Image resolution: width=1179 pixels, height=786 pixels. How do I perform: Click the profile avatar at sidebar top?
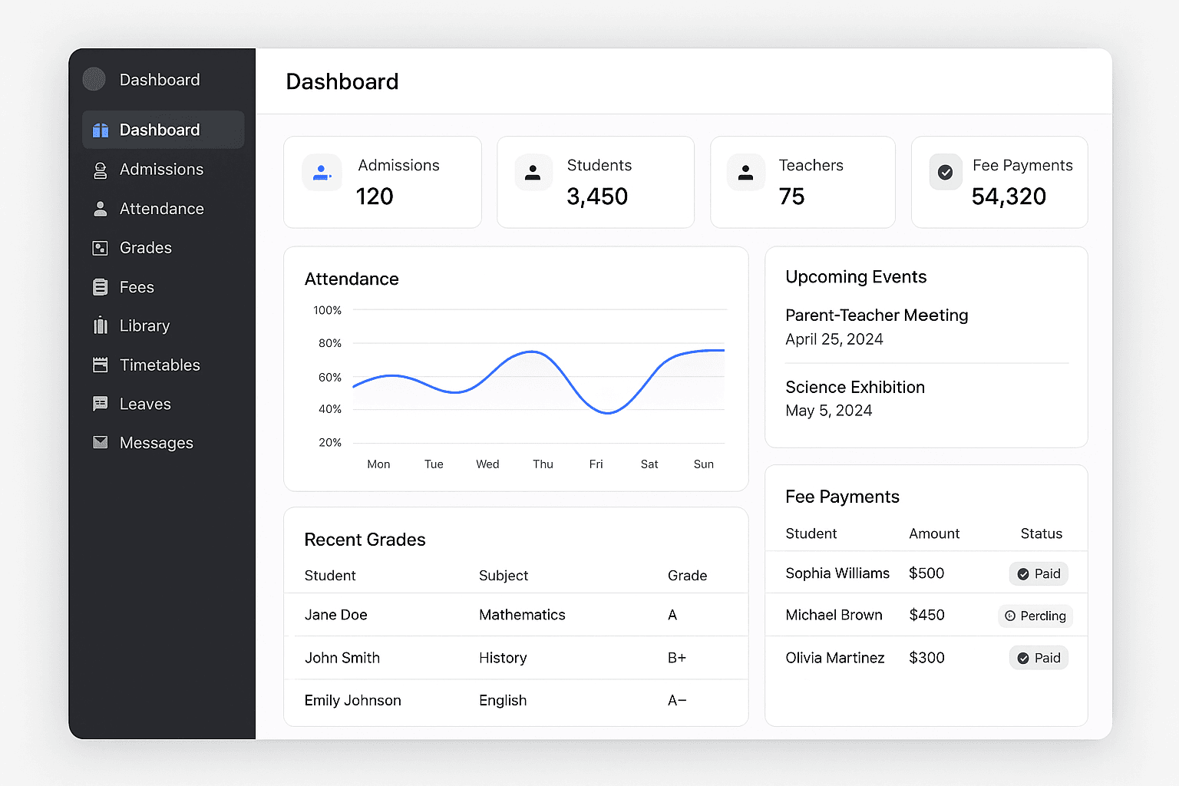(x=93, y=79)
